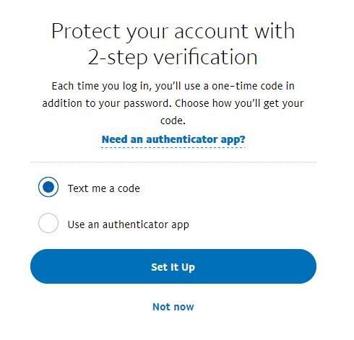The width and height of the screenshot is (354, 340).
Task: Click the "Set It Up" button
Action: (173, 266)
